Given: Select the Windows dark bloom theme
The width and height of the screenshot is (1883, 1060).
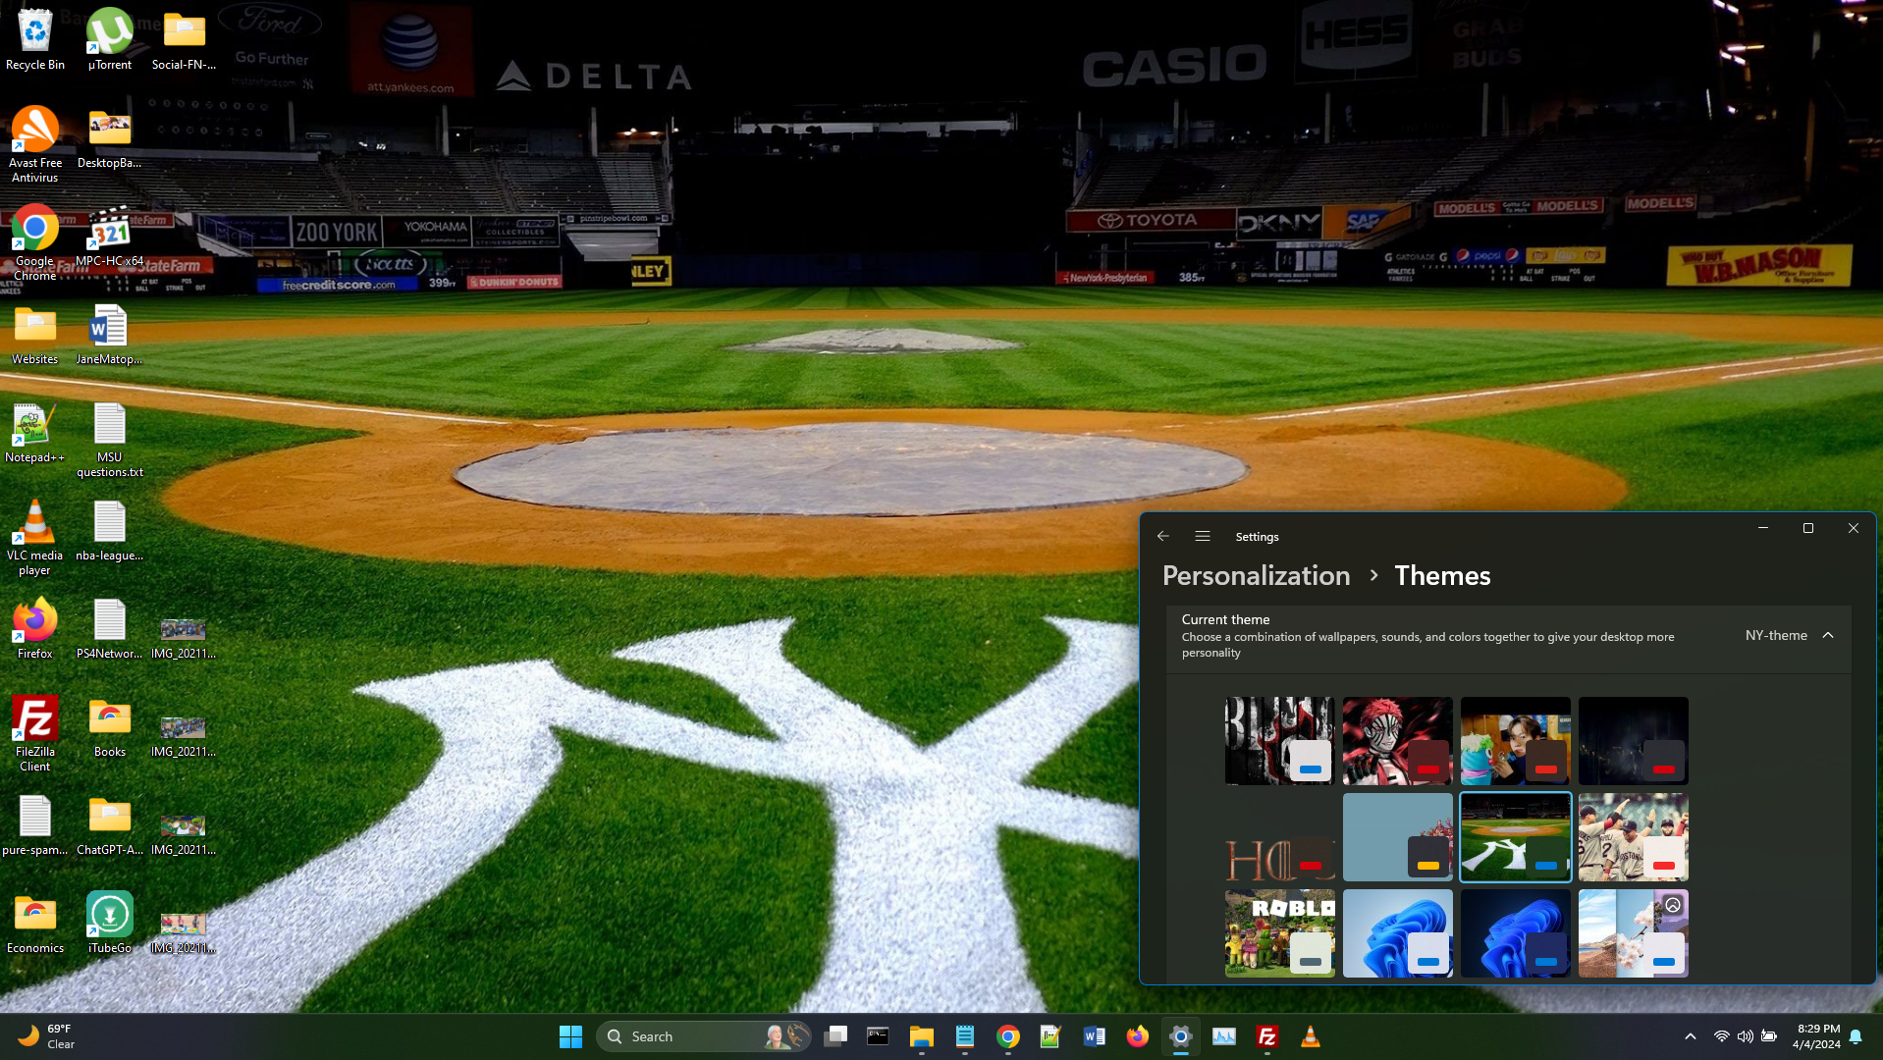Looking at the screenshot, I should pyautogui.click(x=1515, y=933).
